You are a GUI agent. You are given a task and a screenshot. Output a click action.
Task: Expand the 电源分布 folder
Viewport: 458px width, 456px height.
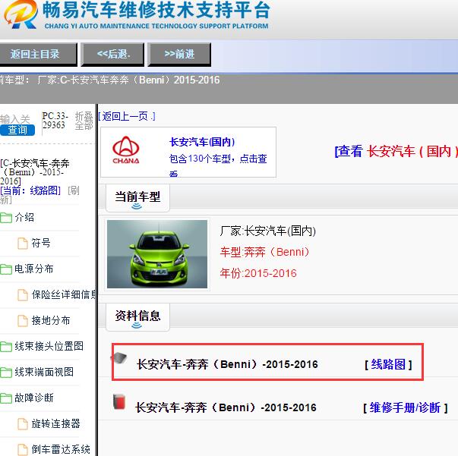pos(34,269)
